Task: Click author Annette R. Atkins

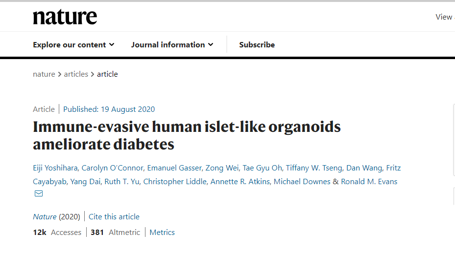Action: click(x=239, y=182)
